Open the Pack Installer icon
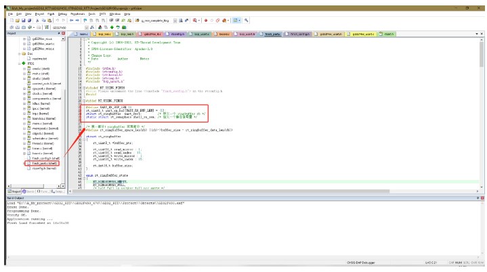This screenshot has width=487, height=272. click(x=124, y=28)
